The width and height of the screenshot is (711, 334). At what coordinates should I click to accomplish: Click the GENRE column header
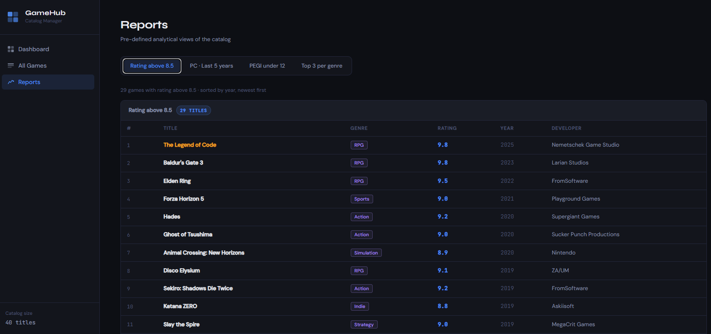pyautogui.click(x=359, y=128)
